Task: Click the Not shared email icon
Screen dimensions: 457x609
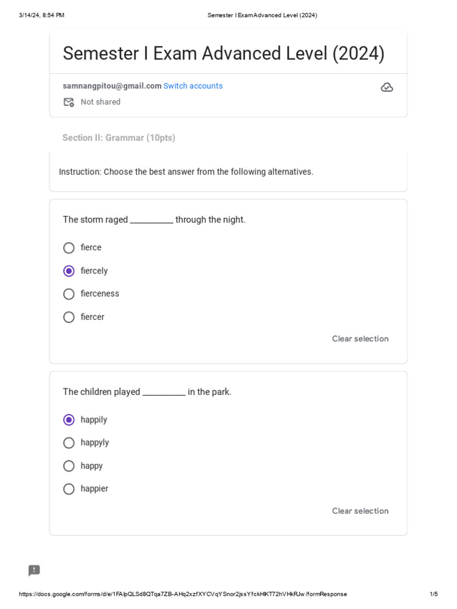Action: (x=69, y=102)
